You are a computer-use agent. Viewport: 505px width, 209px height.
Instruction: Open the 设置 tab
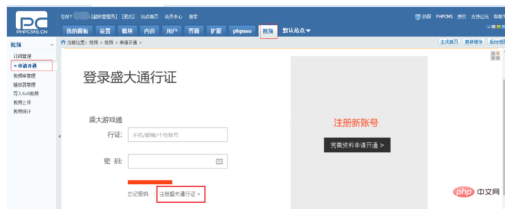[105, 31]
